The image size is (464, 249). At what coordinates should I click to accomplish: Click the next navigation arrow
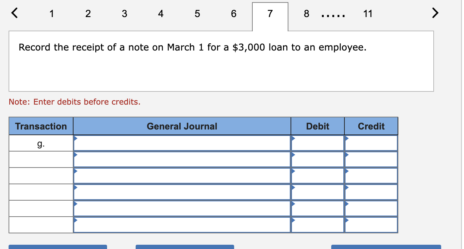click(435, 13)
